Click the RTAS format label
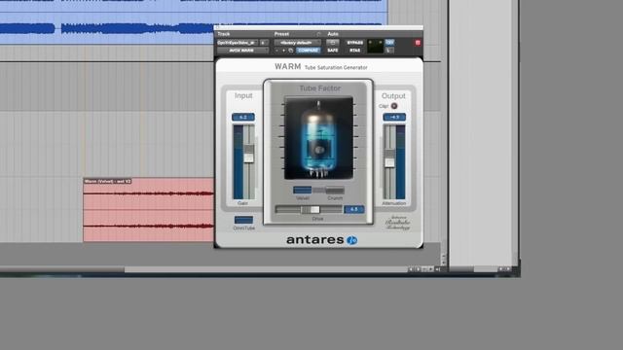 [x=354, y=51]
